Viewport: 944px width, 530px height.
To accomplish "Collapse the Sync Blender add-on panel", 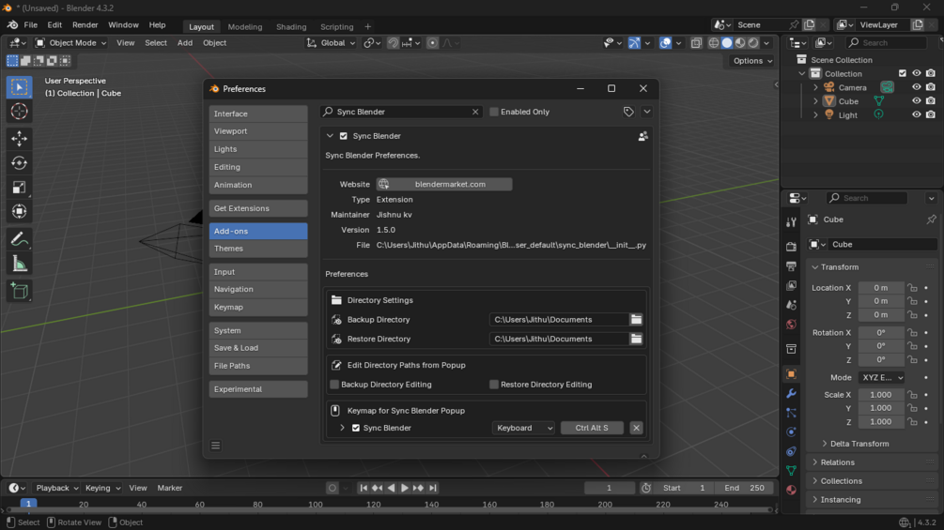I will tap(330, 136).
